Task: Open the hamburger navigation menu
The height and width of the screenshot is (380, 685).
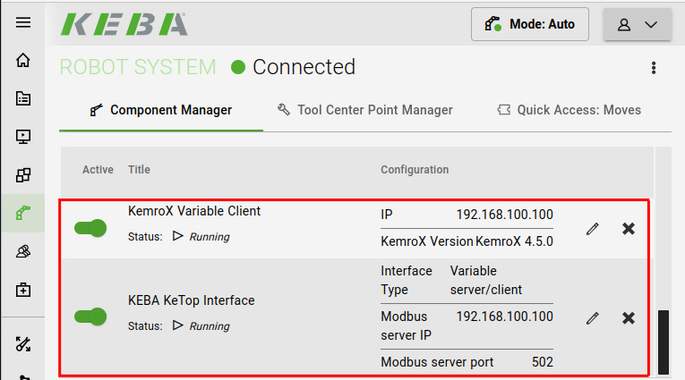Action: (23, 22)
